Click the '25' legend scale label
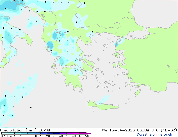This screenshot has width=178, height=137. [54, 136]
